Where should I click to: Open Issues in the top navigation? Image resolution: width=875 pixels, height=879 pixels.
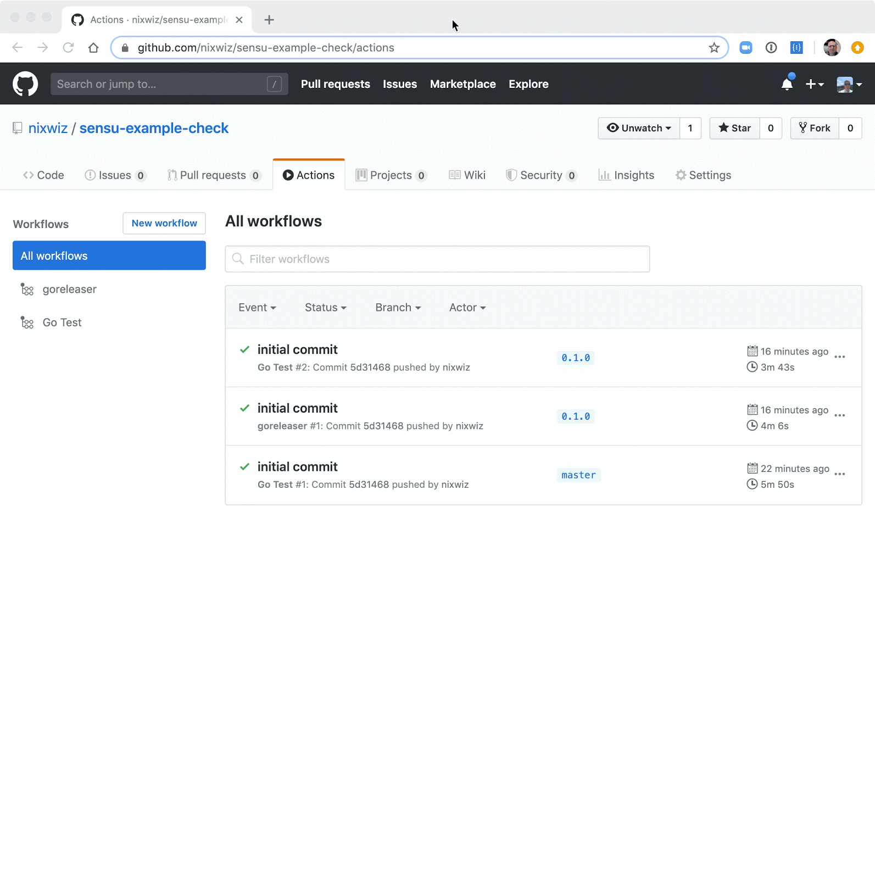[x=400, y=84]
